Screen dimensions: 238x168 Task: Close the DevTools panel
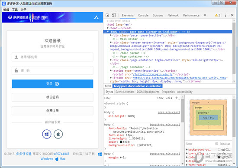coord(232,15)
